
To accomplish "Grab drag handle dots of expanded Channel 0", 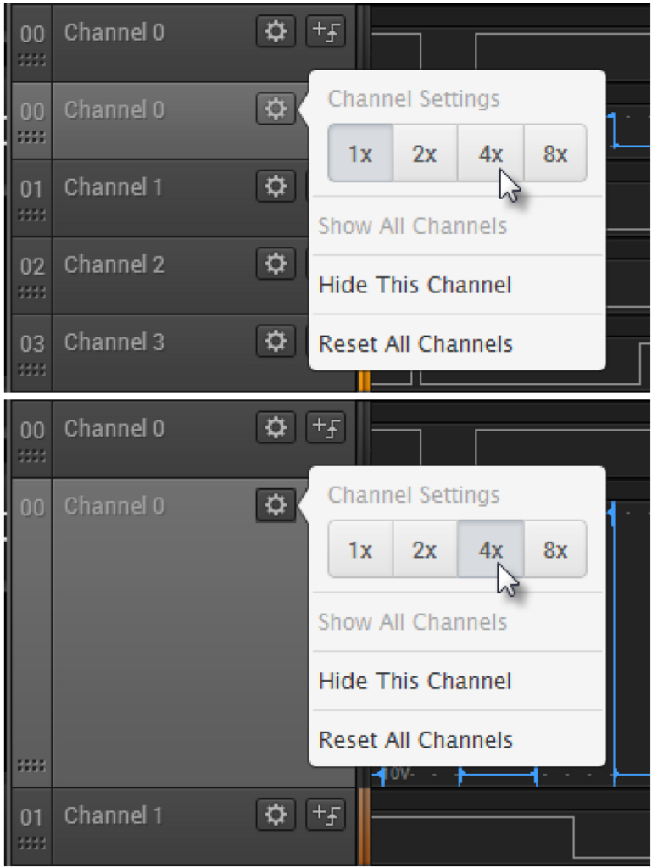I will pyautogui.click(x=31, y=765).
